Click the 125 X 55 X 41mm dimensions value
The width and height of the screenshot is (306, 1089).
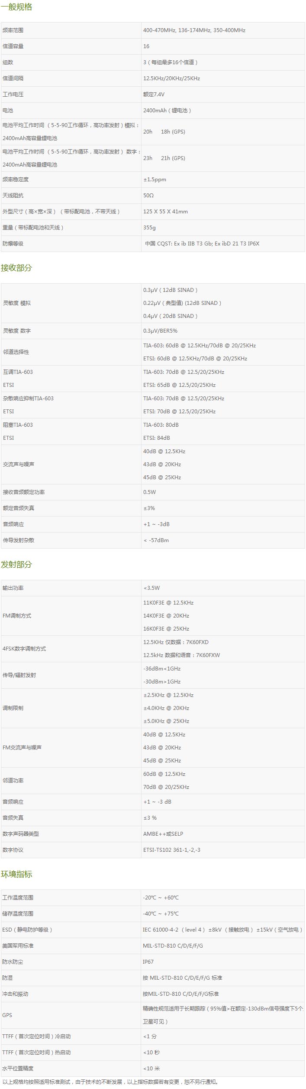(165, 212)
